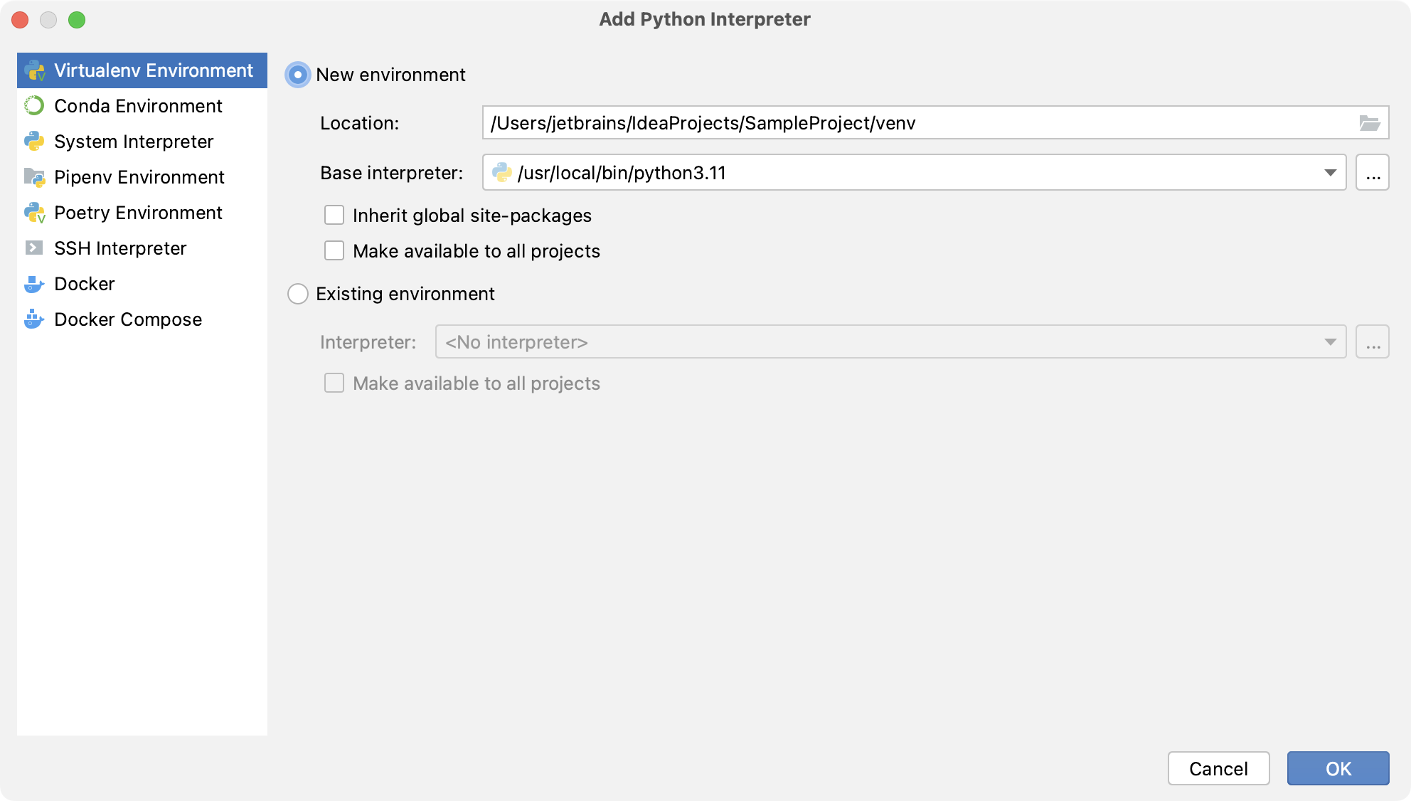This screenshot has width=1411, height=801.
Task: Select Existing environment radio button
Action: [x=299, y=294]
